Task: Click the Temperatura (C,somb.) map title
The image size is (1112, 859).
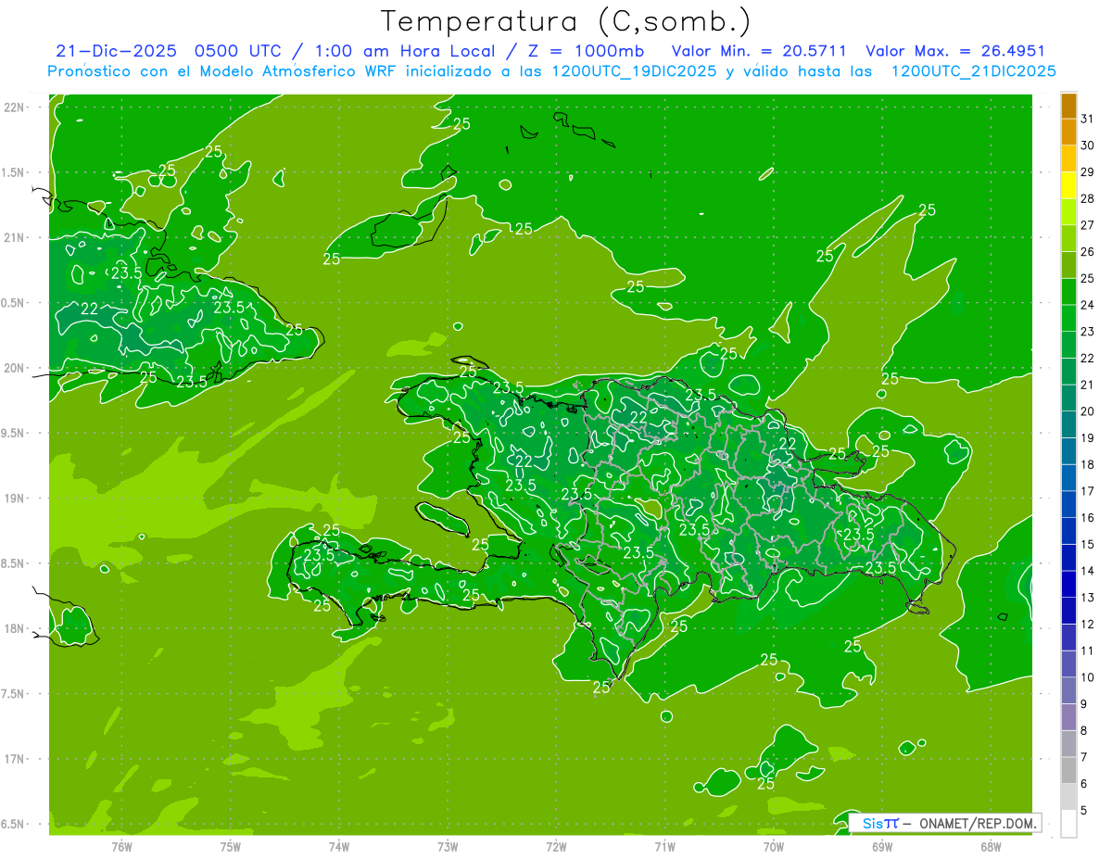Action: [x=565, y=20]
